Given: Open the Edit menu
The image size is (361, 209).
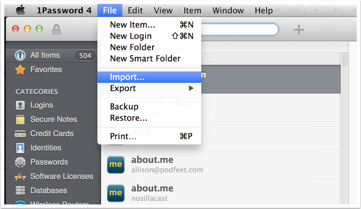Looking at the screenshot, I should pos(135,11).
